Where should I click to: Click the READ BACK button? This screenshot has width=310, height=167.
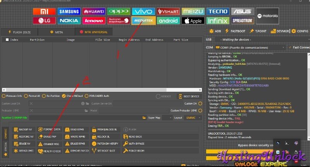click(x=160, y=137)
